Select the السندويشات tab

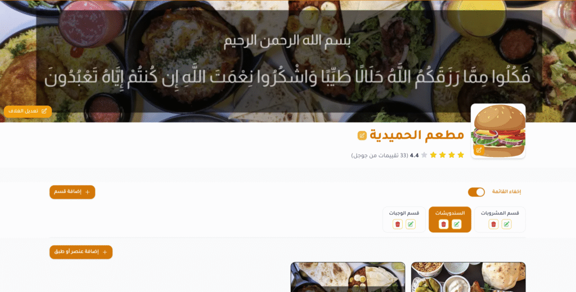click(x=450, y=213)
